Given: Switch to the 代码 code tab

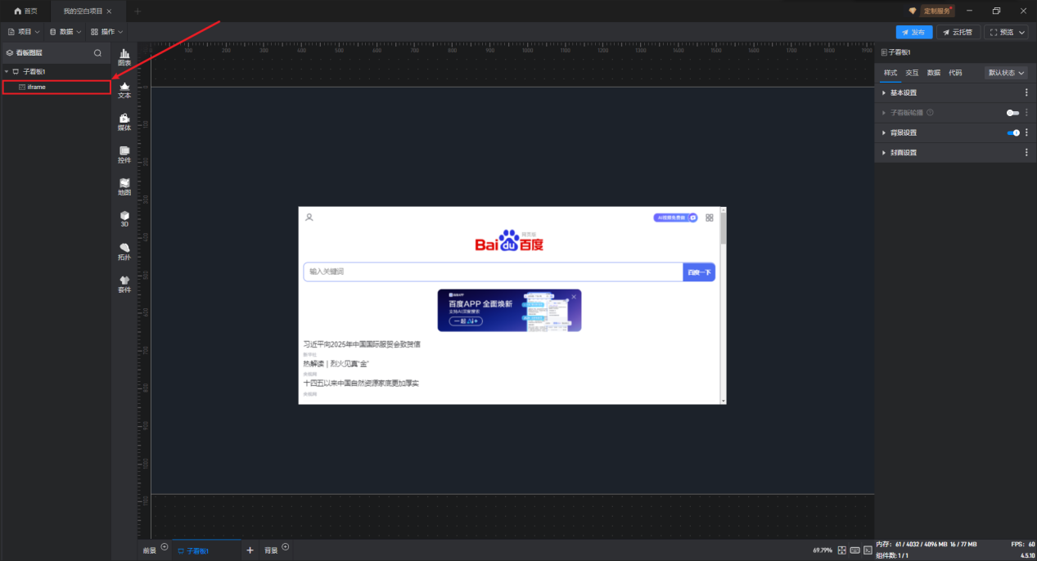Looking at the screenshot, I should [x=955, y=73].
